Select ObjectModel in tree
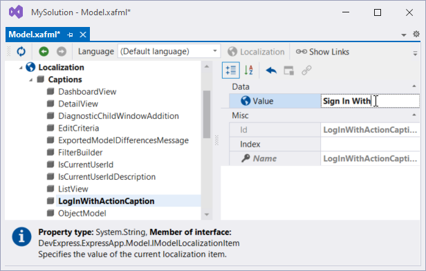 pyautogui.click(x=82, y=214)
